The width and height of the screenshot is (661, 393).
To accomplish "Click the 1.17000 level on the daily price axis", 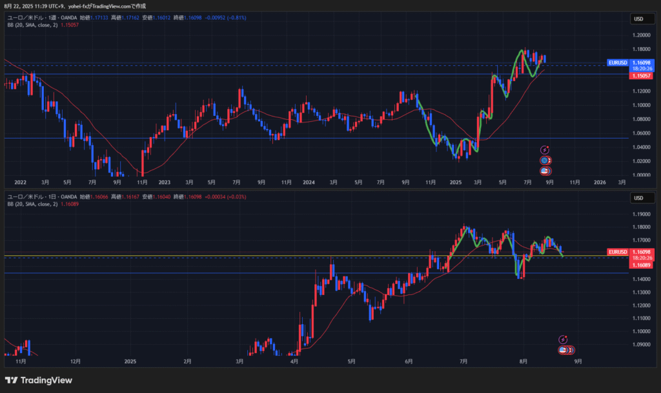I will click(641, 240).
